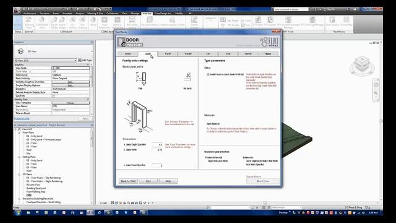Click the search keyword box in title bar
The height and width of the screenshot is (223, 396).
(291, 9)
